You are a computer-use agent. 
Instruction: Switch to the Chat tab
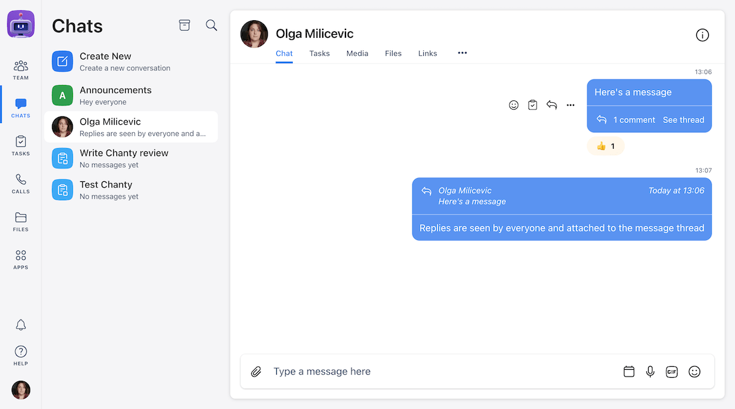pos(284,54)
